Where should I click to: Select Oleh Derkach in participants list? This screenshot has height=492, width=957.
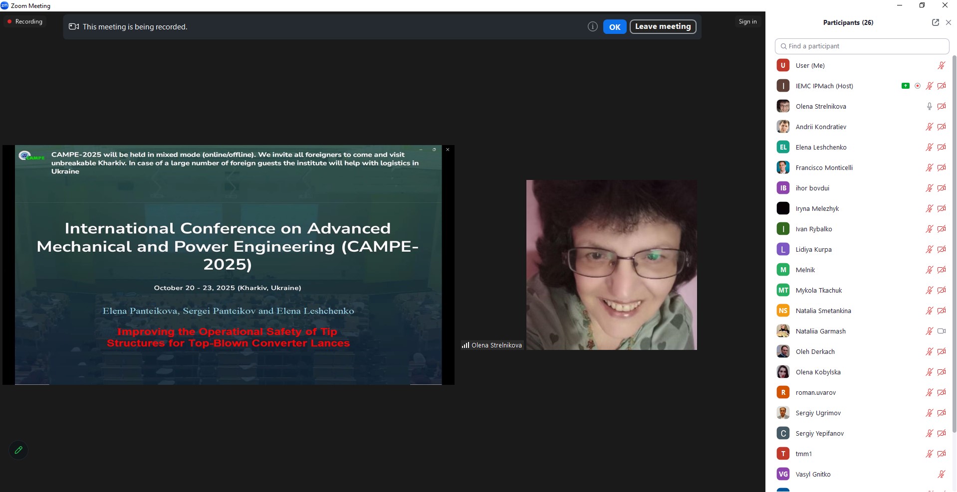tap(815, 352)
